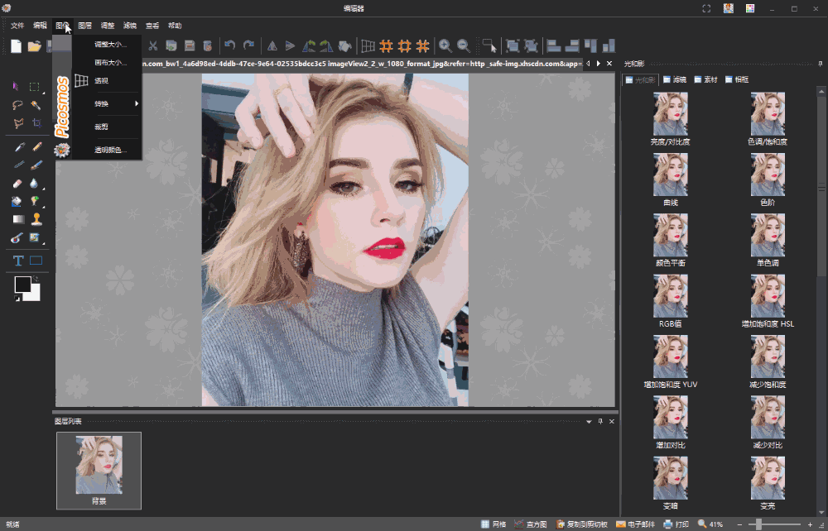Select the Lasso selection tool
The image size is (828, 531).
[17, 105]
